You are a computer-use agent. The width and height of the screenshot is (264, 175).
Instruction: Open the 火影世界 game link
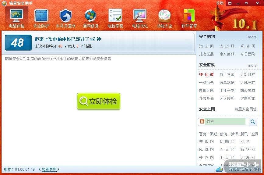pyautogui.click(x=248, y=74)
